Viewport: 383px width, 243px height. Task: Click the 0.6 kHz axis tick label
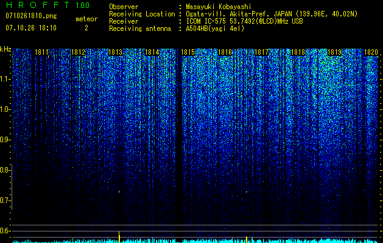[x=5, y=231]
